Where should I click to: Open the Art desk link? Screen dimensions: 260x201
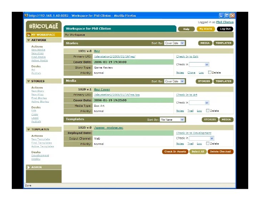coord(33,70)
